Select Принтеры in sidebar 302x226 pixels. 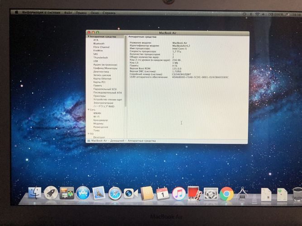click(99, 96)
